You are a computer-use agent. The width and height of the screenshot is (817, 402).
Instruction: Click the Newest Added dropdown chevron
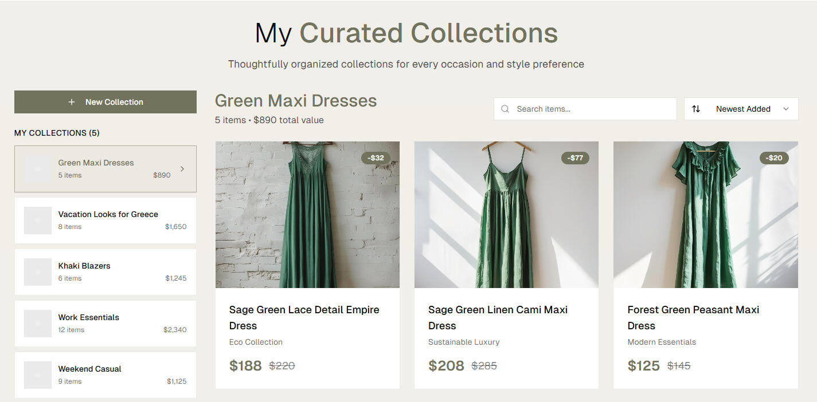(x=786, y=109)
